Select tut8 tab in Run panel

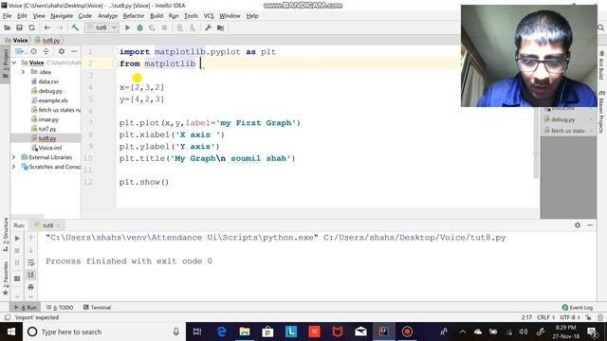point(47,225)
